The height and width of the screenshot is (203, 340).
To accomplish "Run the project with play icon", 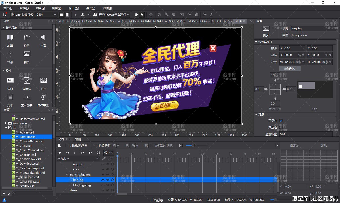I will [76, 14].
